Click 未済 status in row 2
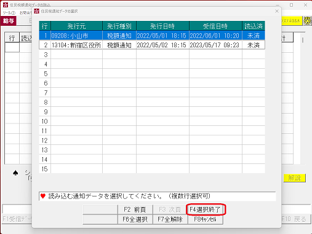This screenshot has width=312, height=234. pos(254,45)
